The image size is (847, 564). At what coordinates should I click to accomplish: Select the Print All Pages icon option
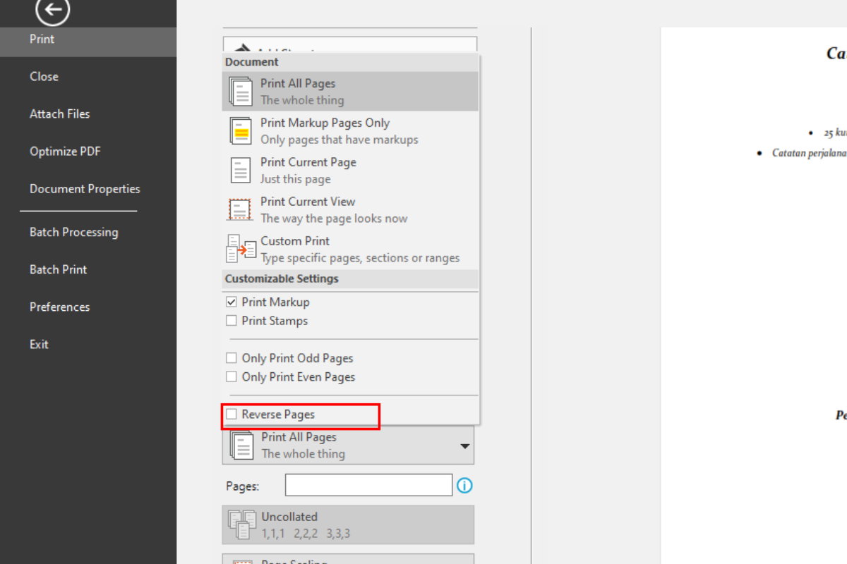241,92
